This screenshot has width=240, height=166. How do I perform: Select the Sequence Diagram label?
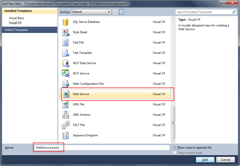85,135
